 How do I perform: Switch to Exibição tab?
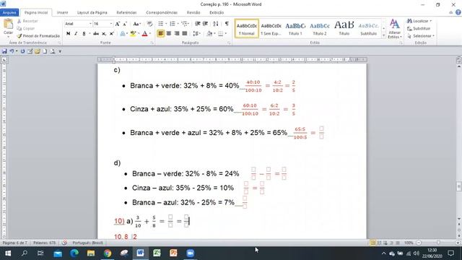[x=217, y=13]
